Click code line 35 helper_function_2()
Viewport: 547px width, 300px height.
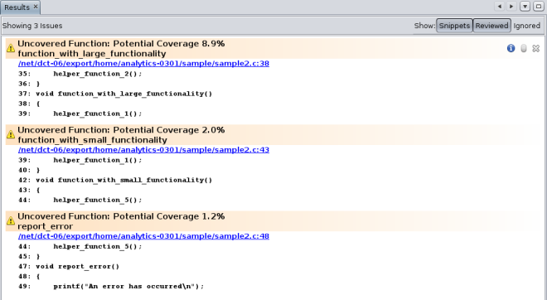(80, 74)
